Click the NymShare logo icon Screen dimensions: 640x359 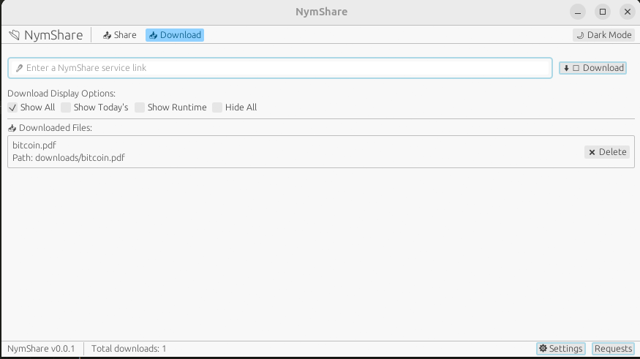(14, 35)
